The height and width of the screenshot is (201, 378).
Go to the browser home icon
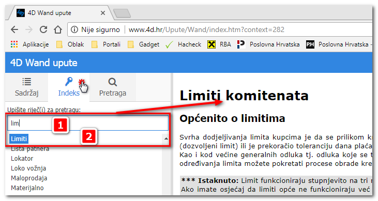point(58,29)
